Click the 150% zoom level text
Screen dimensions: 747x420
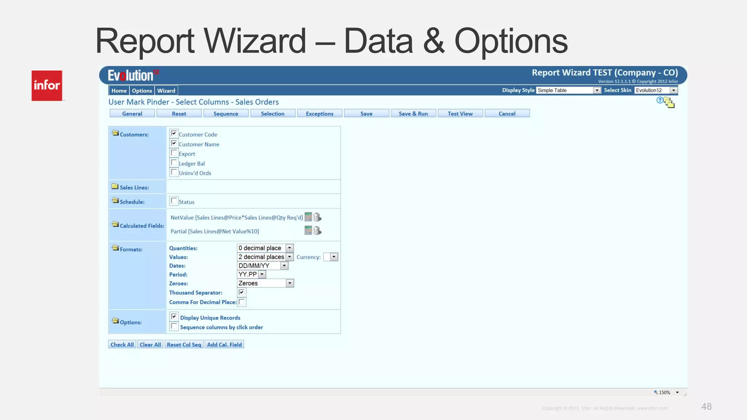pyautogui.click(x=665, y=393)
